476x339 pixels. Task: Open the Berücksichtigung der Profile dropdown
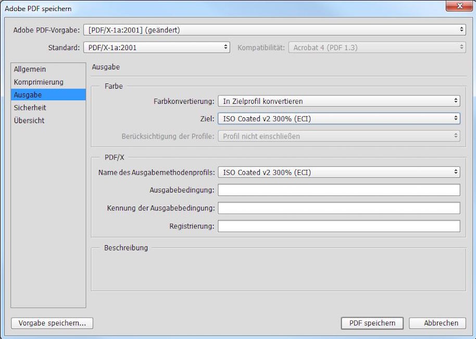(x=339, y=136)
